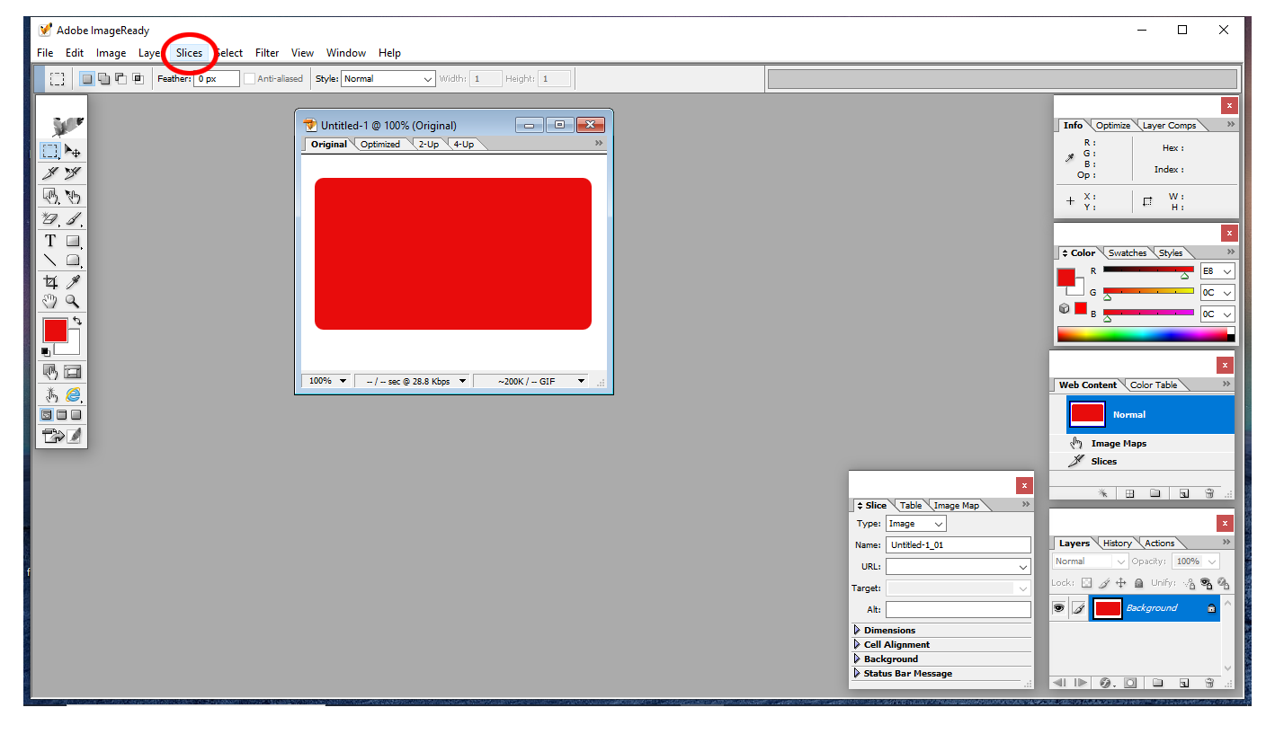
Task: Choose the Hand tool
Action: 50,302
